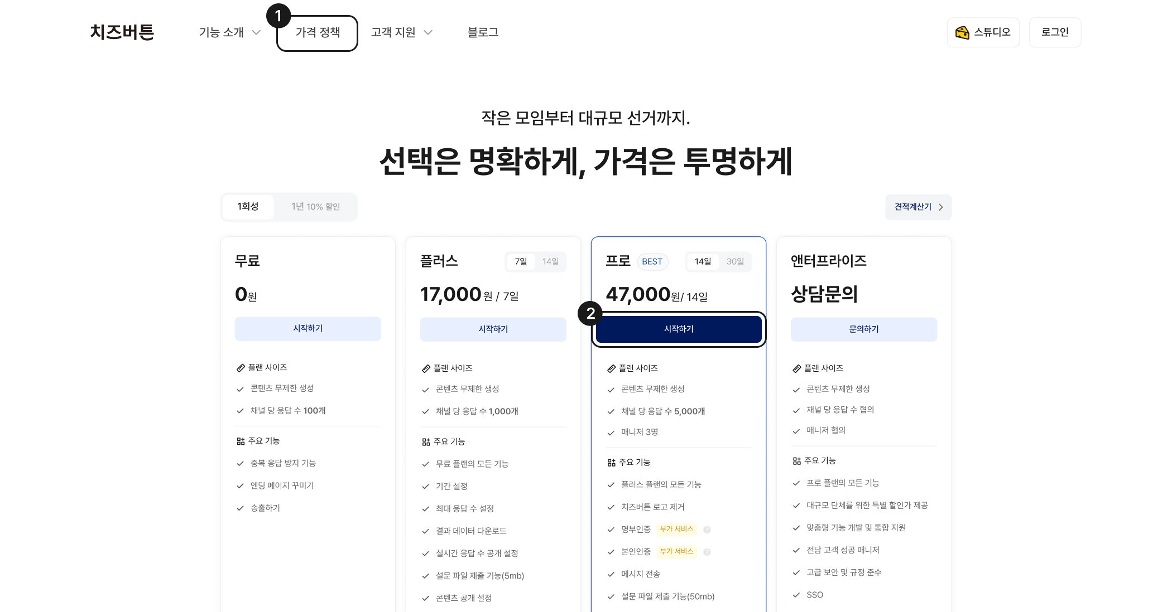Click grid icon beside 프로 주요 기능
Screen dimensions: 1172x612
[611, 463]
